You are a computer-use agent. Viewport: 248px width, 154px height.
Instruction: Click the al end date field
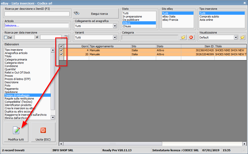(x=51, y=37)
